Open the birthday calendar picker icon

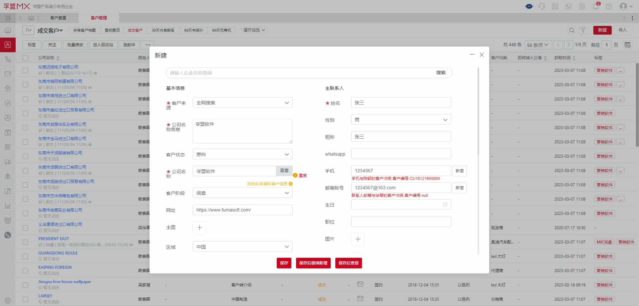445,205
